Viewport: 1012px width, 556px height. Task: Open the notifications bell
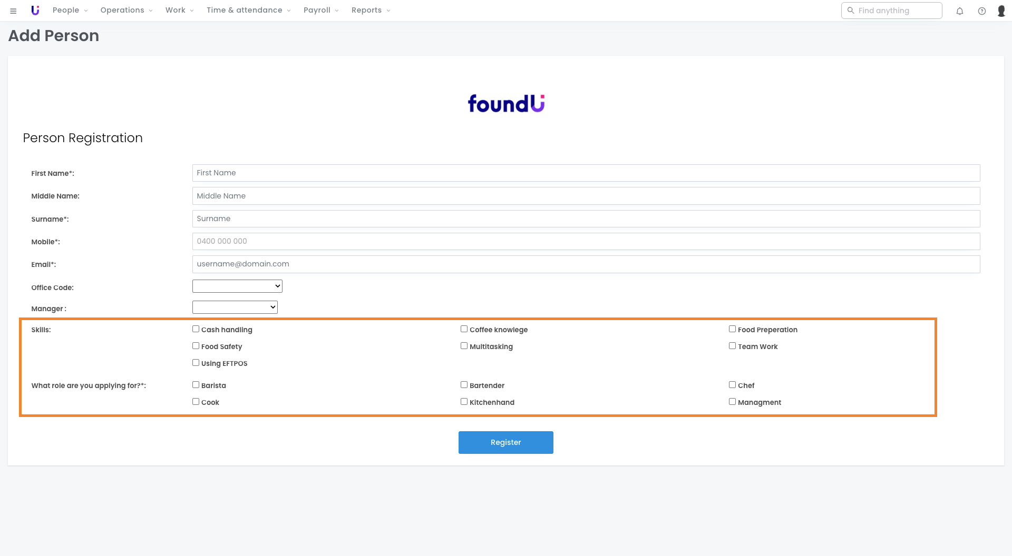point(960,11)
